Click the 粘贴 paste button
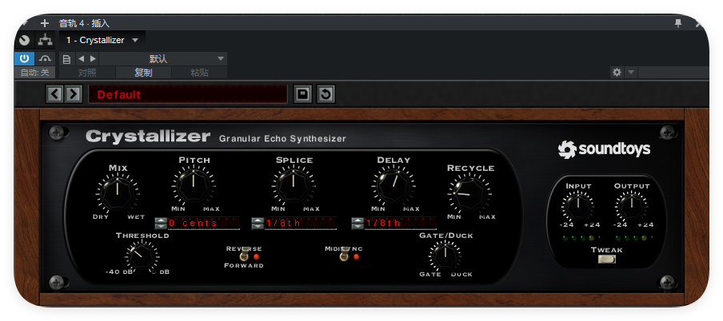 click(x=199, y=73)
